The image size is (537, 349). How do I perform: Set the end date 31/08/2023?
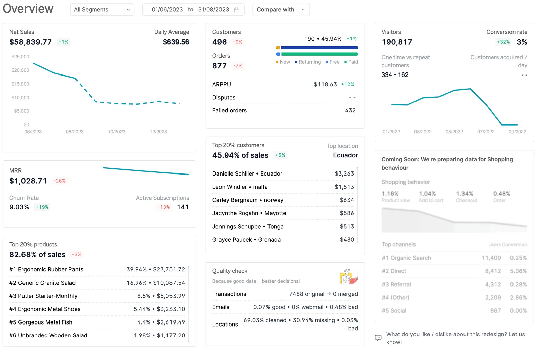tap(213, 10)
